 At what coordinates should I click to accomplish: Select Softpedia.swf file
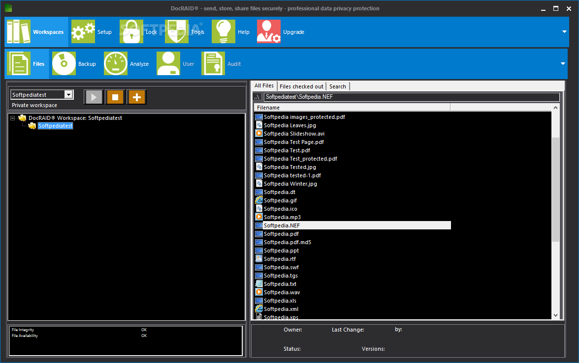pyautogui.click(x=281, y=267)
